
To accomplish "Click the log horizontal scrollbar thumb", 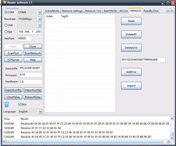I will point(85,142).
